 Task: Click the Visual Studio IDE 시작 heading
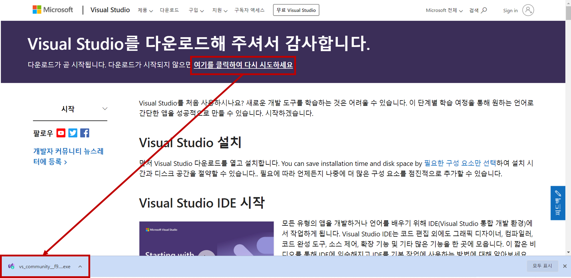tap(202, 203)
